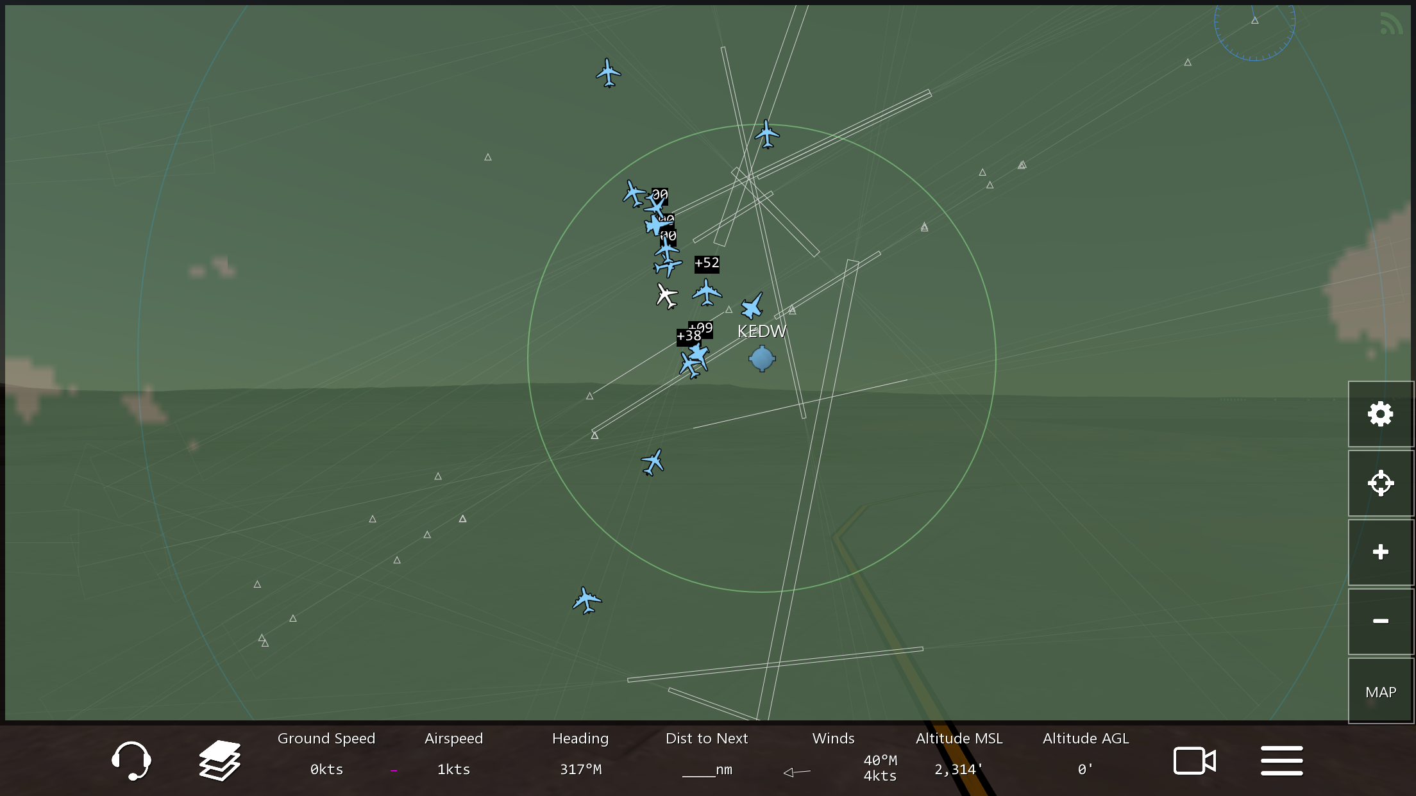Select the white highlighted aircraft
This screenshot has height=796, width=1416.
666,296
